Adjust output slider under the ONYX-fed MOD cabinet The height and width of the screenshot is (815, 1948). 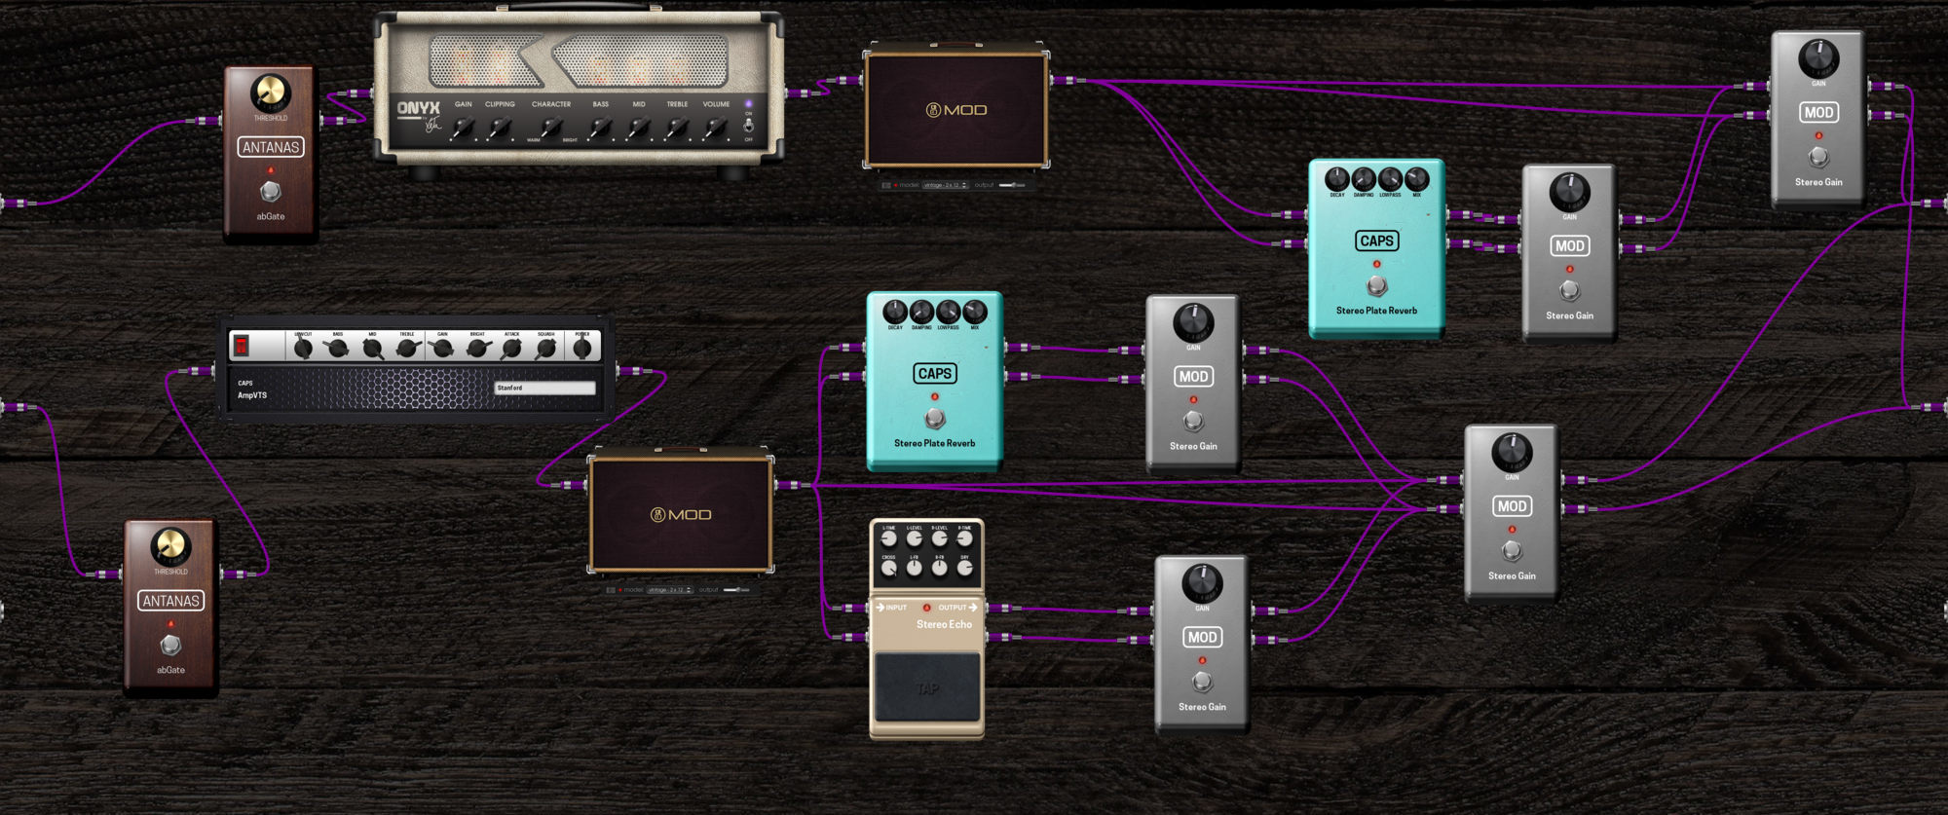tap(1013, 185)
